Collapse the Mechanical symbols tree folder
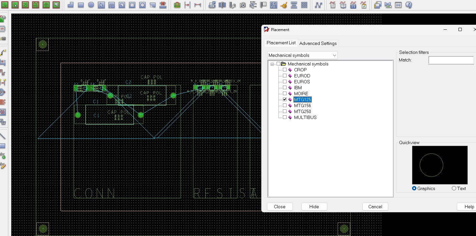 tap(272, 64)
